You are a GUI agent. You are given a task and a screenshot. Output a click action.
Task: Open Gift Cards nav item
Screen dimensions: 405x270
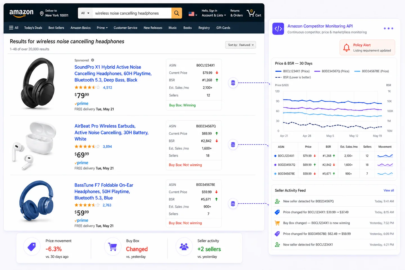223,28
